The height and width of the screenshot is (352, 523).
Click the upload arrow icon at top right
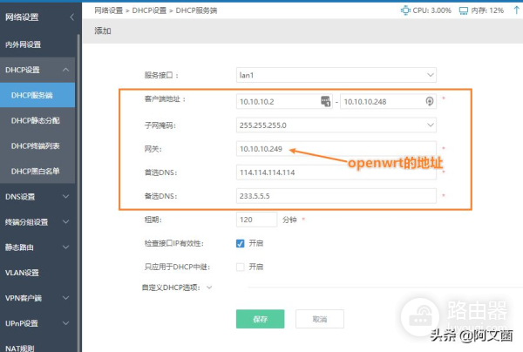(516, 10)
